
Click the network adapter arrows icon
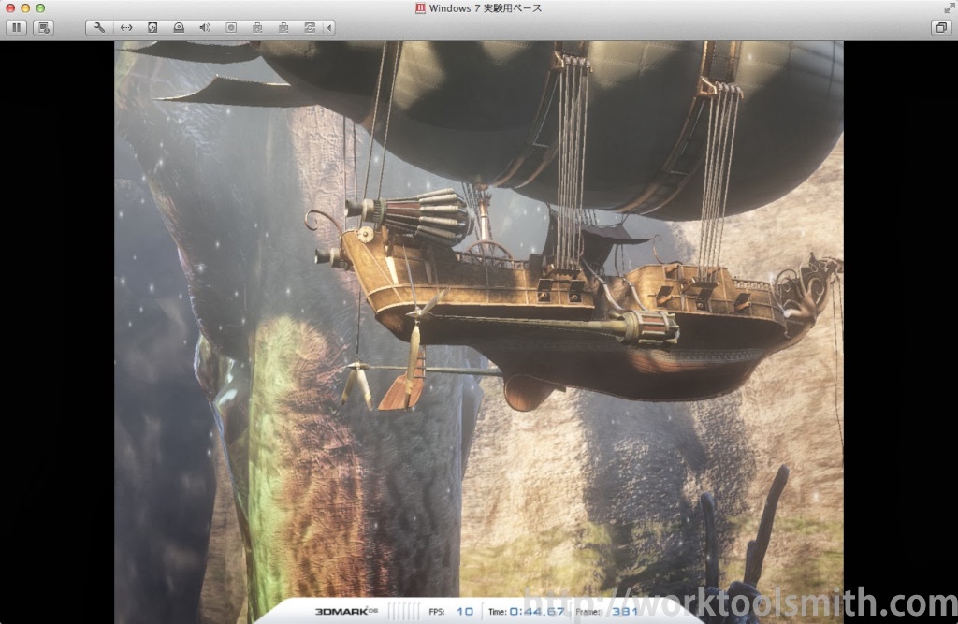click(126, 27)
